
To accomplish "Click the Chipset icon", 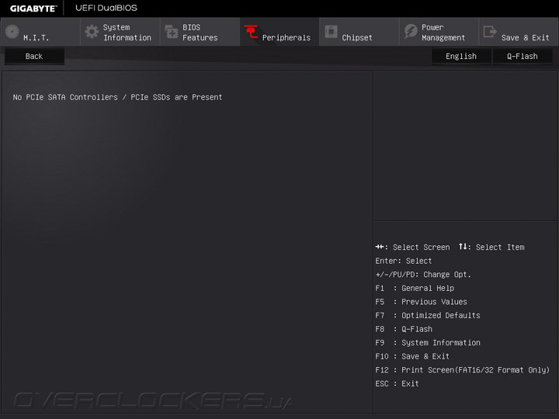I will click(x=331, y=31).
